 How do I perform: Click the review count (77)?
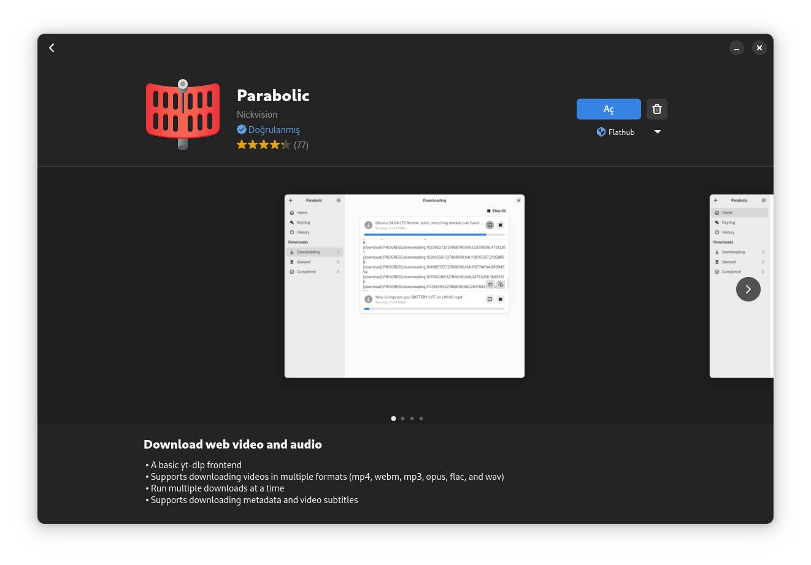pos(301,145)
